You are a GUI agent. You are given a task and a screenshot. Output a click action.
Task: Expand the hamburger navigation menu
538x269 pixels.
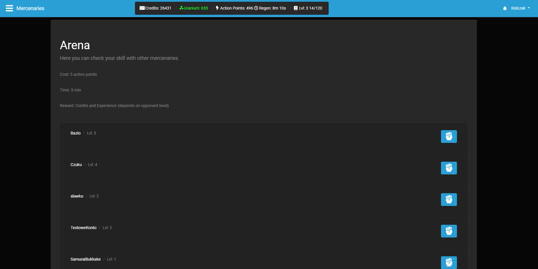pos(9,8)
